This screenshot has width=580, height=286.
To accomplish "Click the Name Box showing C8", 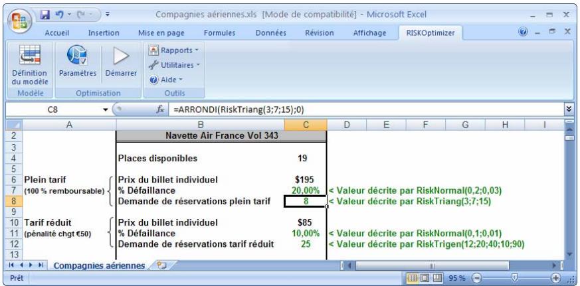I will pyautogui.click(x=52, y=109).
